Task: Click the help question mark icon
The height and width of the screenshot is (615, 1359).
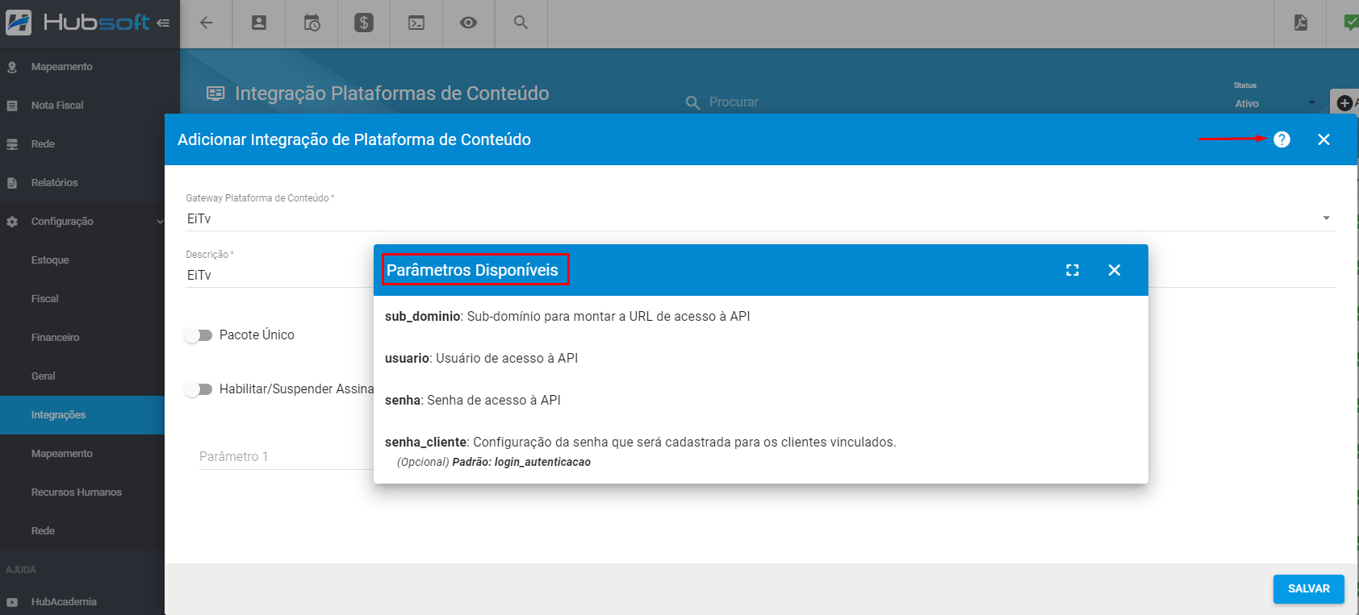Action: (1282, 139)
